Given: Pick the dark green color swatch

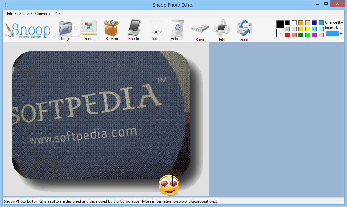Looking at the screenshot, I should [301, 35].
